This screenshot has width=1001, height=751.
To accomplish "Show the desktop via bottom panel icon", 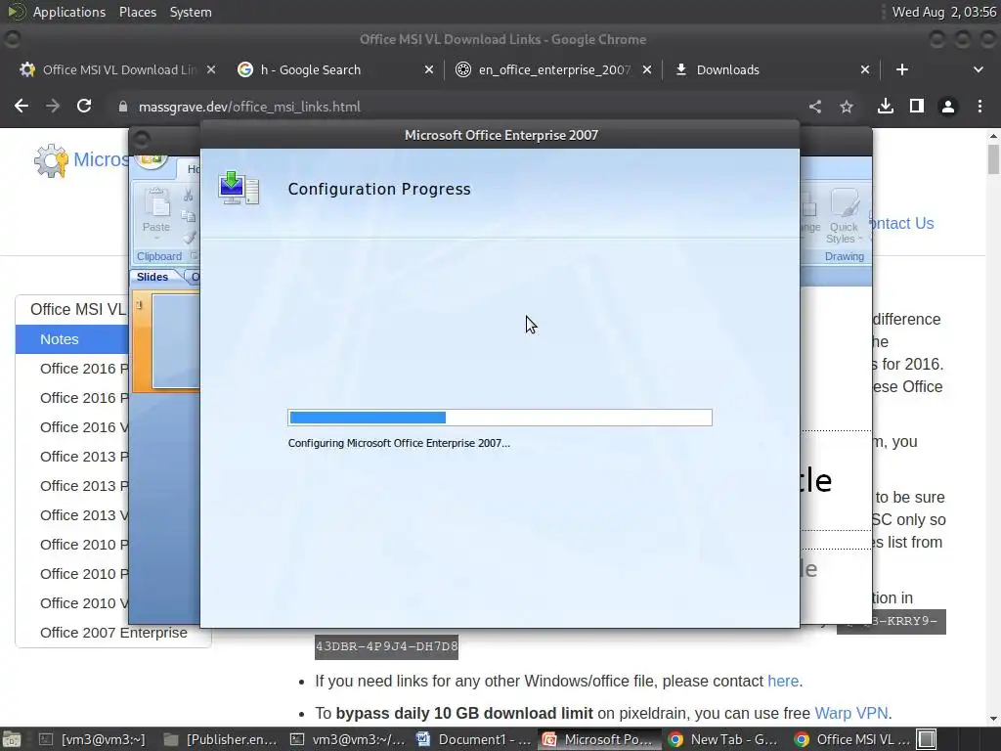I will (11, 739).
